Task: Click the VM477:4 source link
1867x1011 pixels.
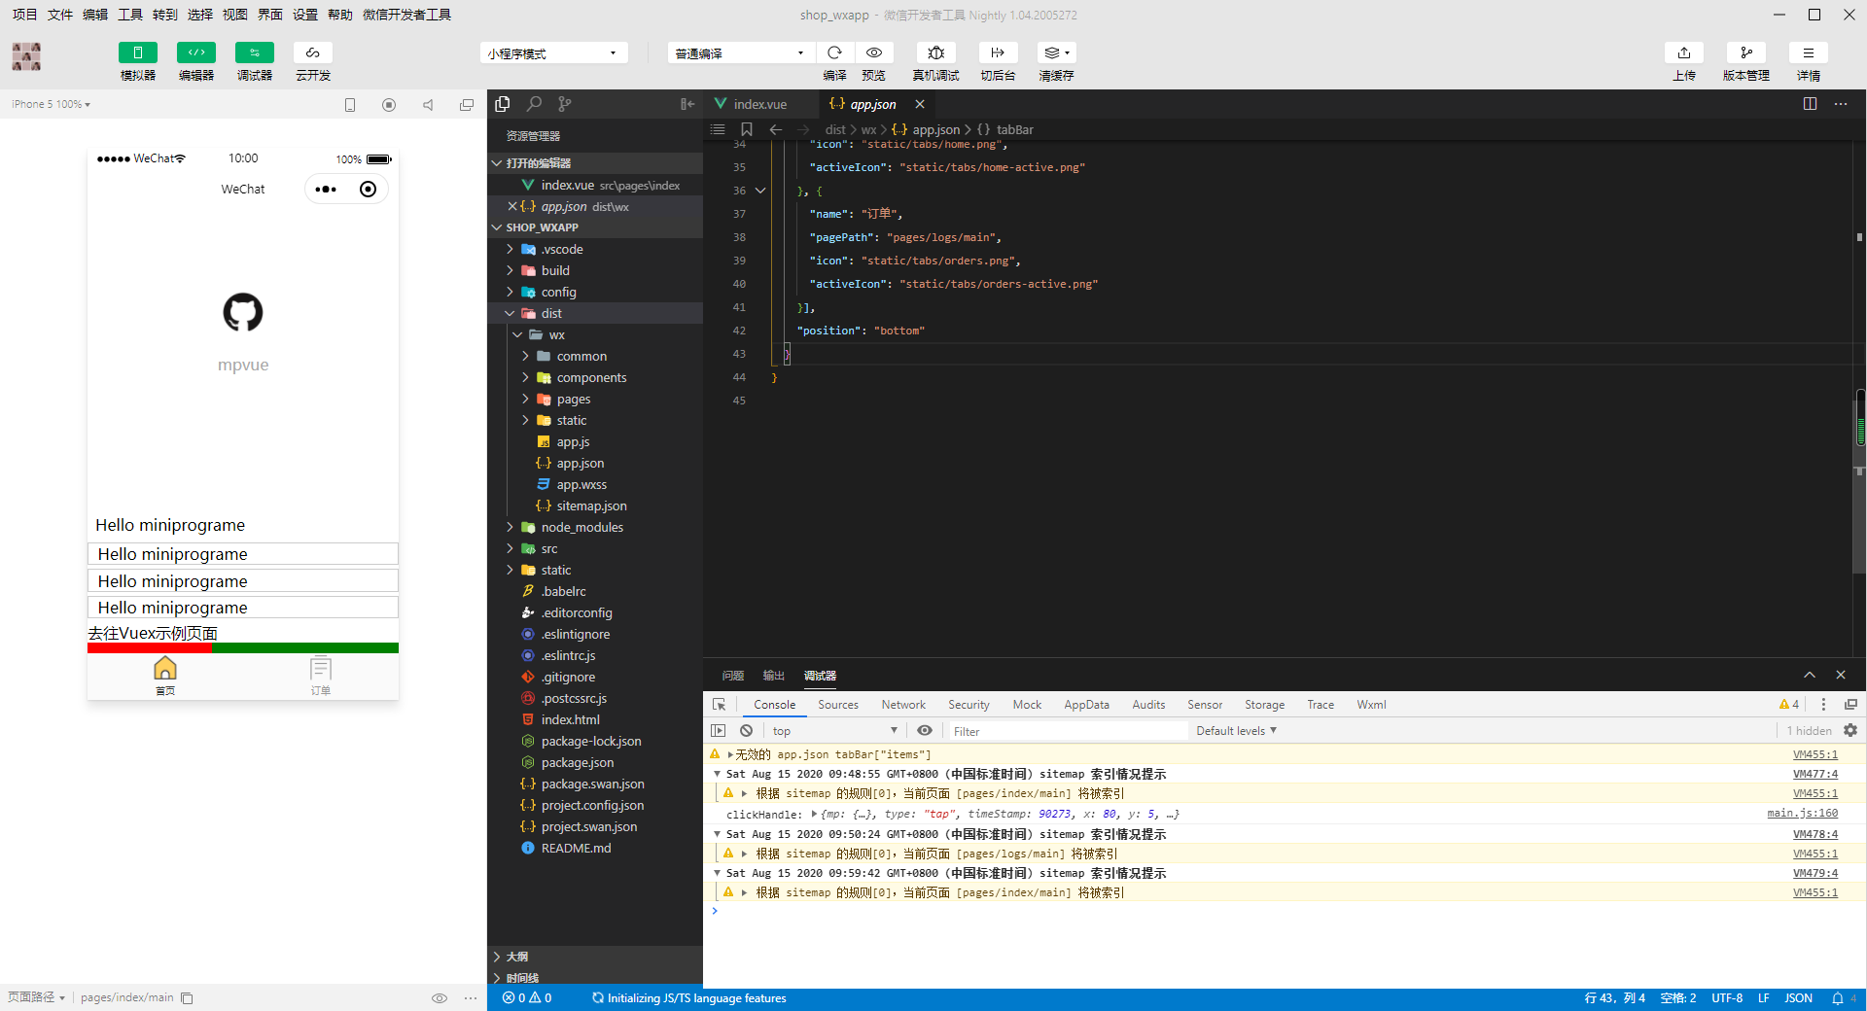Action: click(1815, 774)
